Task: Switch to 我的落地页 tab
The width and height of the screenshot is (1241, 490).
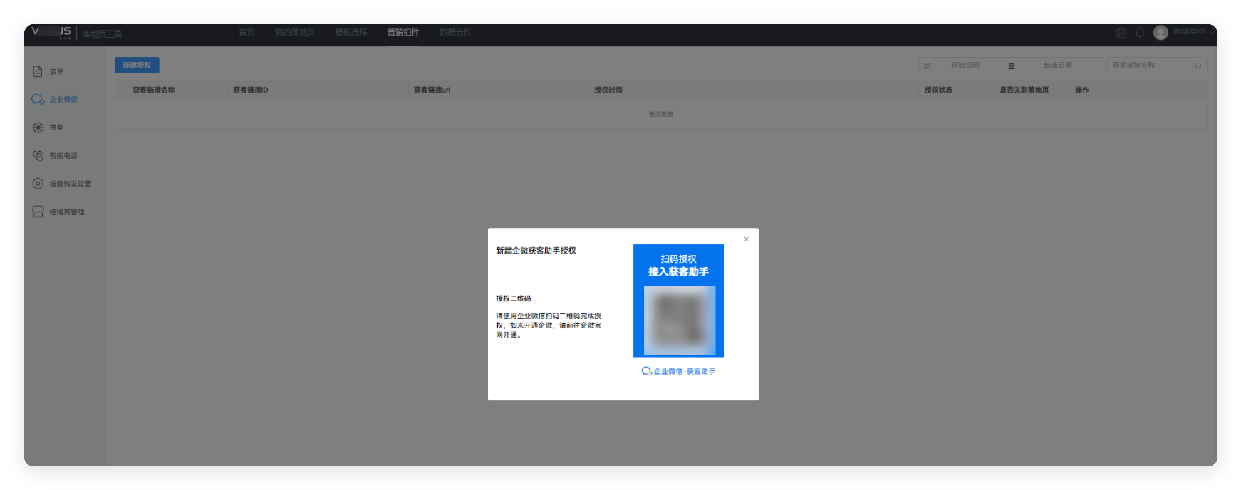Action: (x=295, y=33)
